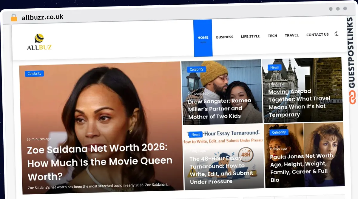The width and height of the screenshot is (358, 199).
Task: Click the Zoe Saldana article excerpt text
Action: pyautogui.click(x=99, y=186)
